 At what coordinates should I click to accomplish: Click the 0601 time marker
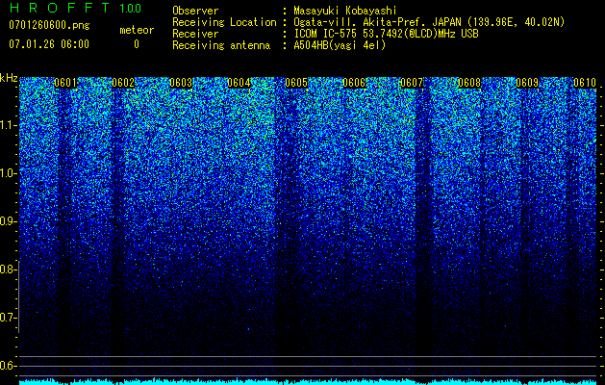(65, 83)
